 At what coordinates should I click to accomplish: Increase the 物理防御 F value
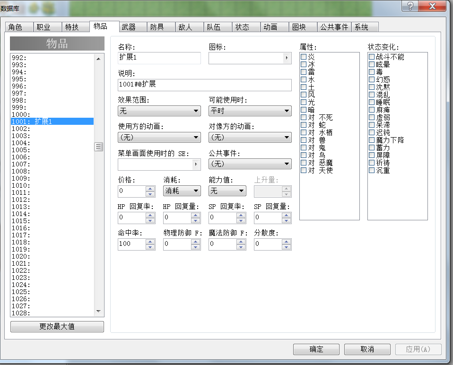[195, 242]
